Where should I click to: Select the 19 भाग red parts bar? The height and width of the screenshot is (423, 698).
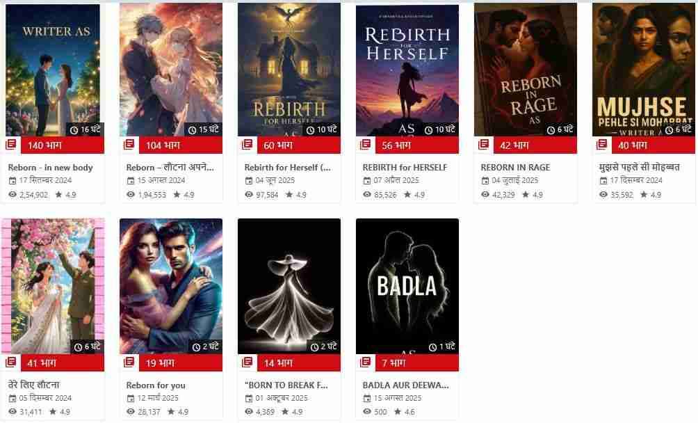(181, 363)
